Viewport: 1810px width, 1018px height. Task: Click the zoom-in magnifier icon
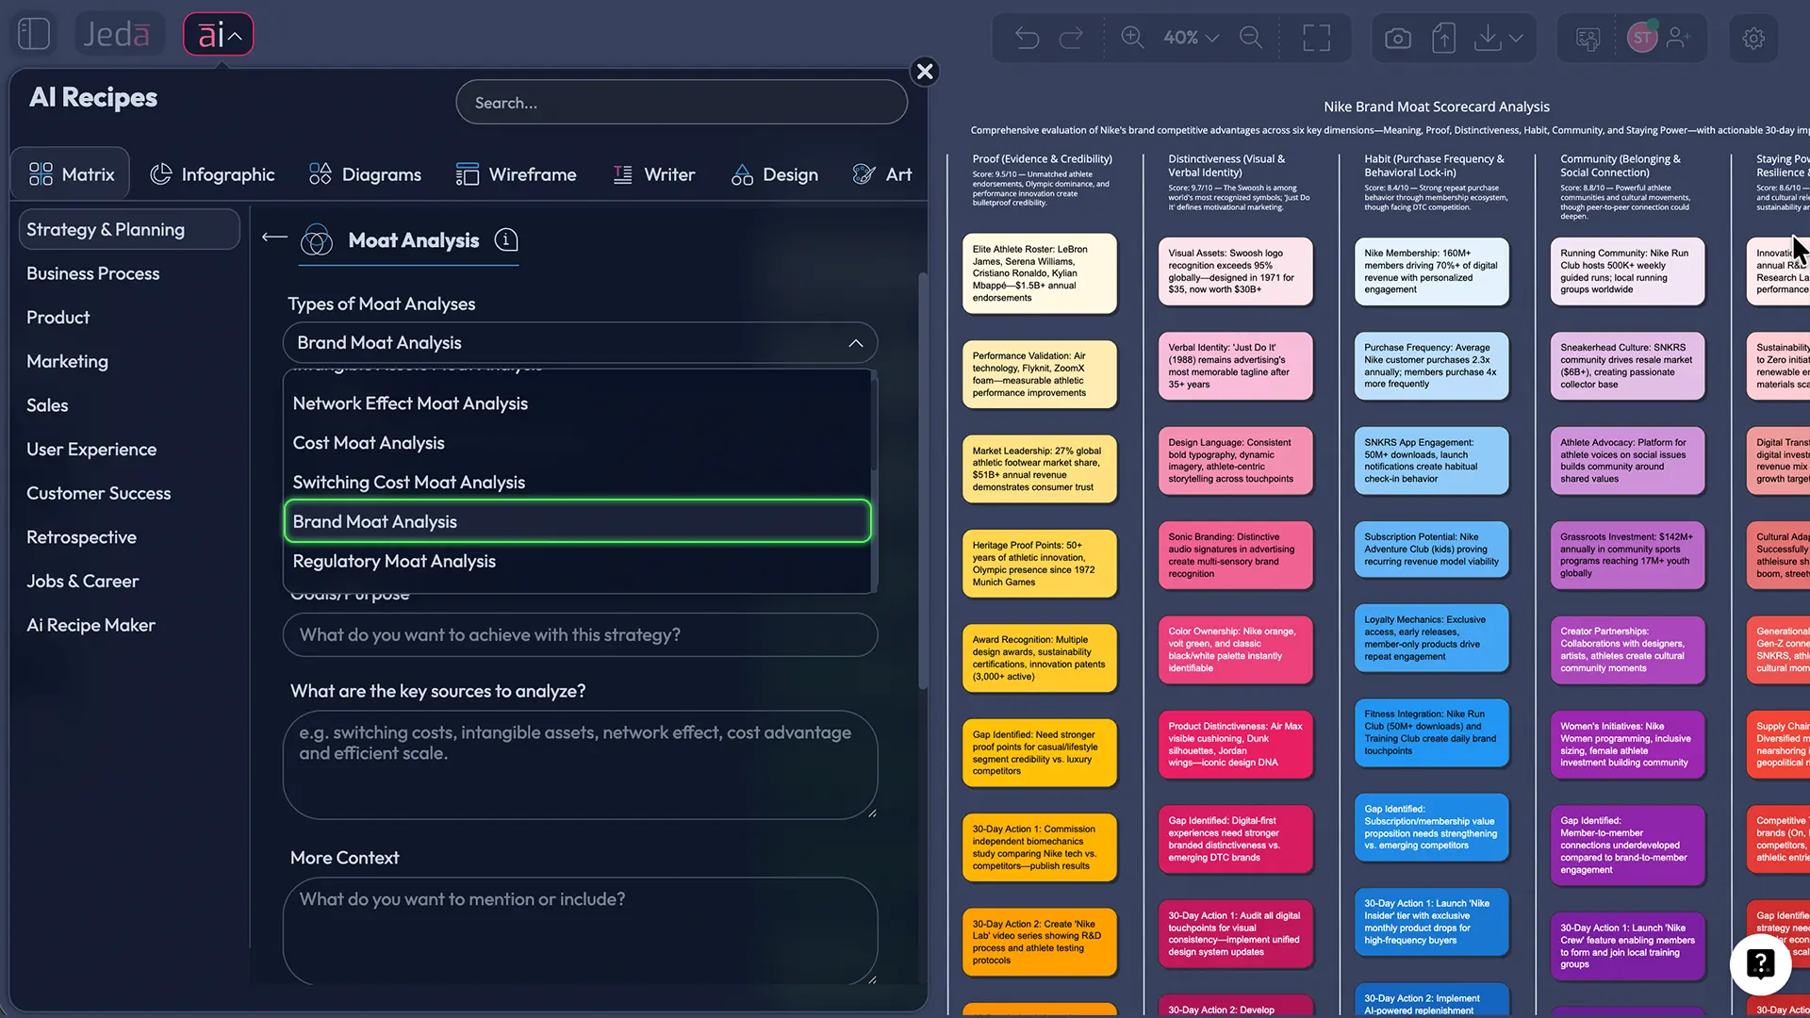pyautogui.click(x=1132, y=38)
